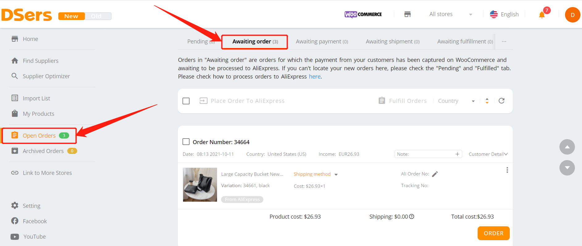Click the Home store icon in sidebar

pos(15,39)
